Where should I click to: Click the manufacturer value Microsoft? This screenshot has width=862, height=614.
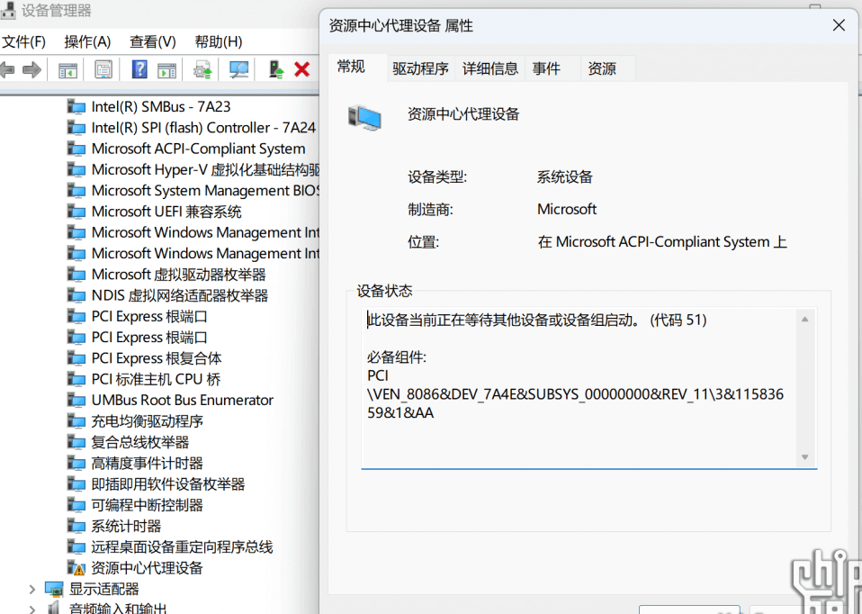pos(567,209)
